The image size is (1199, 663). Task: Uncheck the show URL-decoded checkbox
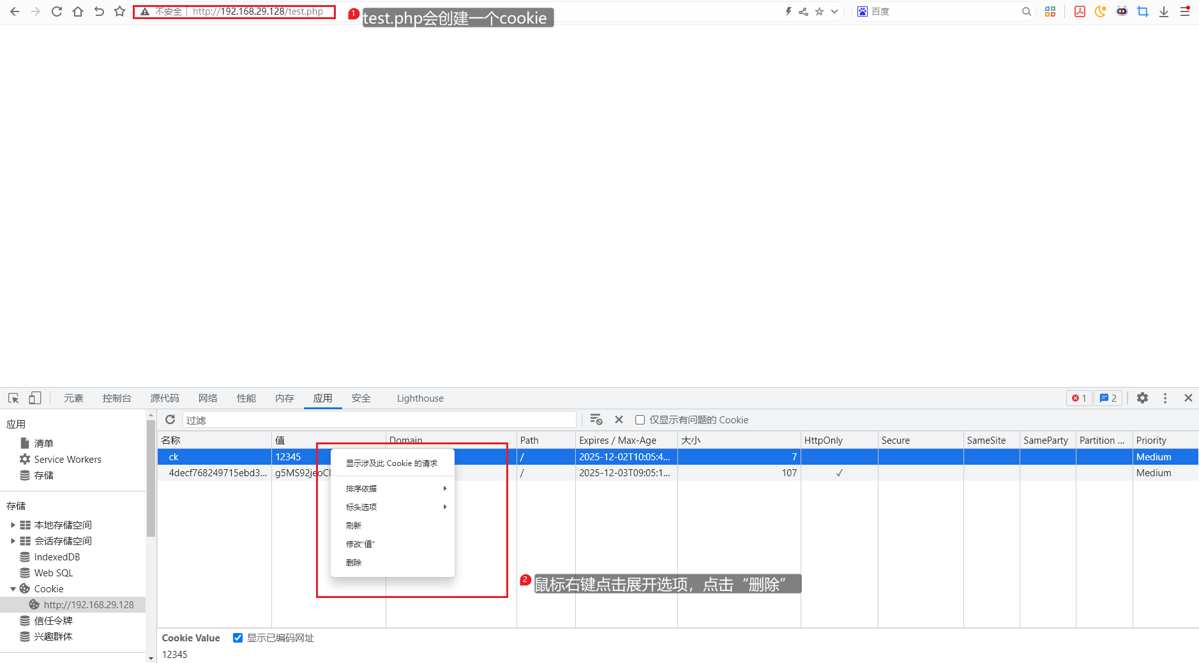[238, 638]
